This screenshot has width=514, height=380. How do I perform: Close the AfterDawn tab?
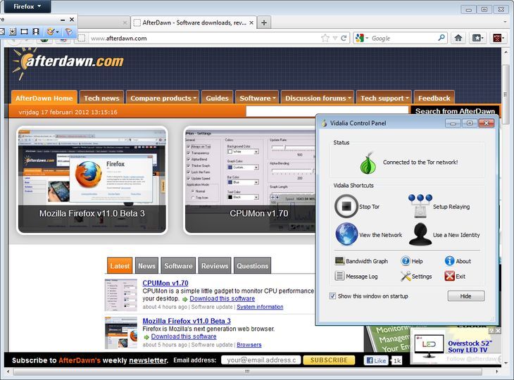251,23
